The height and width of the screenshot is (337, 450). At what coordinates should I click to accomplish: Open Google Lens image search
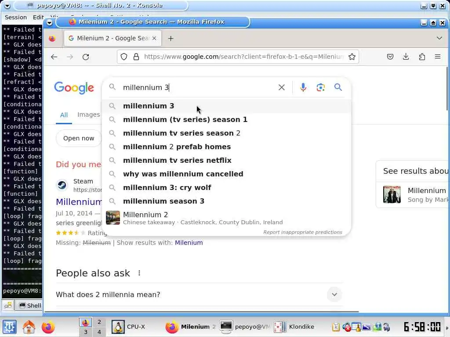click(x=320, y=87)
